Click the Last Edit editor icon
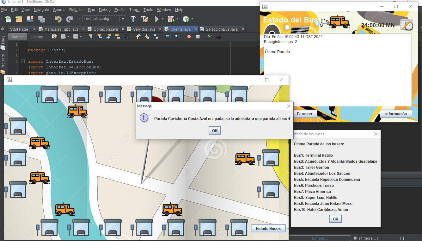The image size is (422, 241). (x=54, y=37)
